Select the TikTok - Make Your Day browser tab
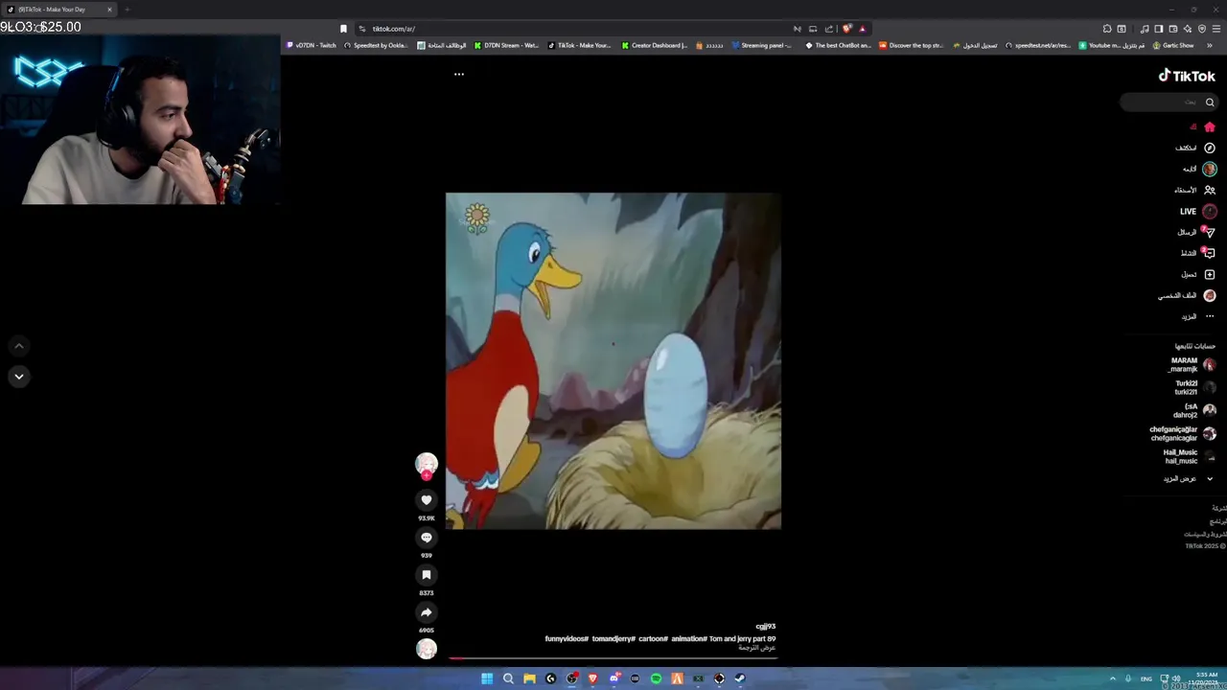 (59, 10)
